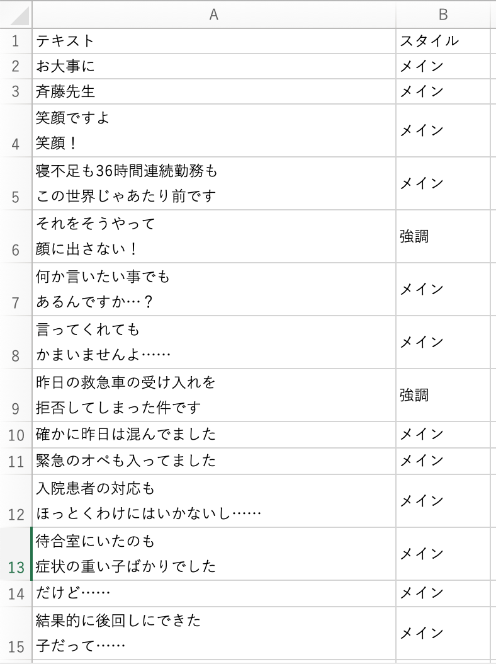
Task: Click the cell starting with 入院患者の対応も
Action: [x=213, y=501]
